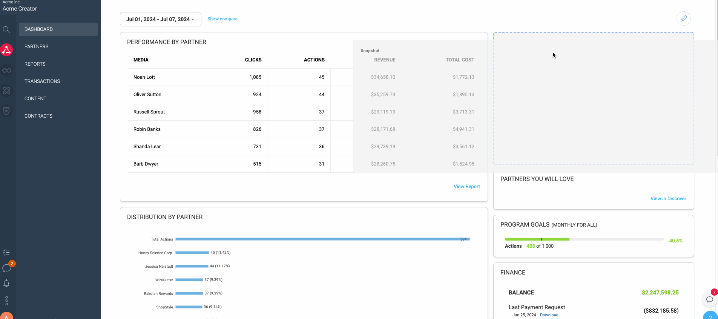This screenshot has width=718, height=319.
Task: Click View Report under Performance by Partner
Action: point(466,187)
